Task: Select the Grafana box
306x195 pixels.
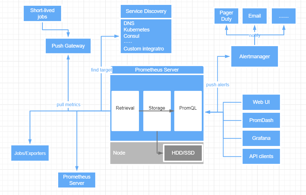Action: 261,138
